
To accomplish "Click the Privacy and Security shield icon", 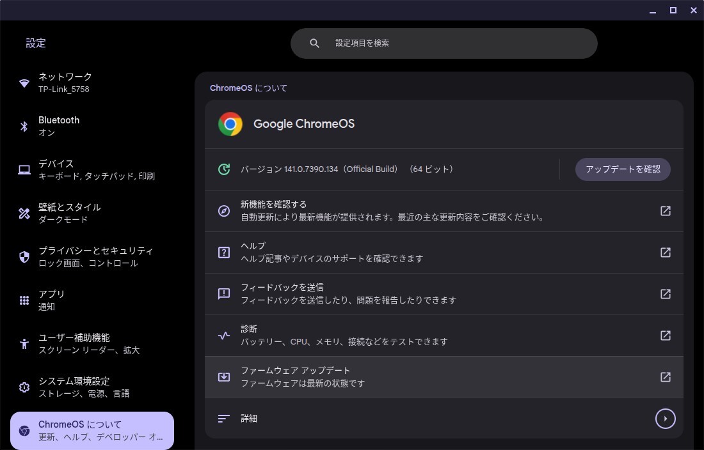I will [x=24, y=257].
